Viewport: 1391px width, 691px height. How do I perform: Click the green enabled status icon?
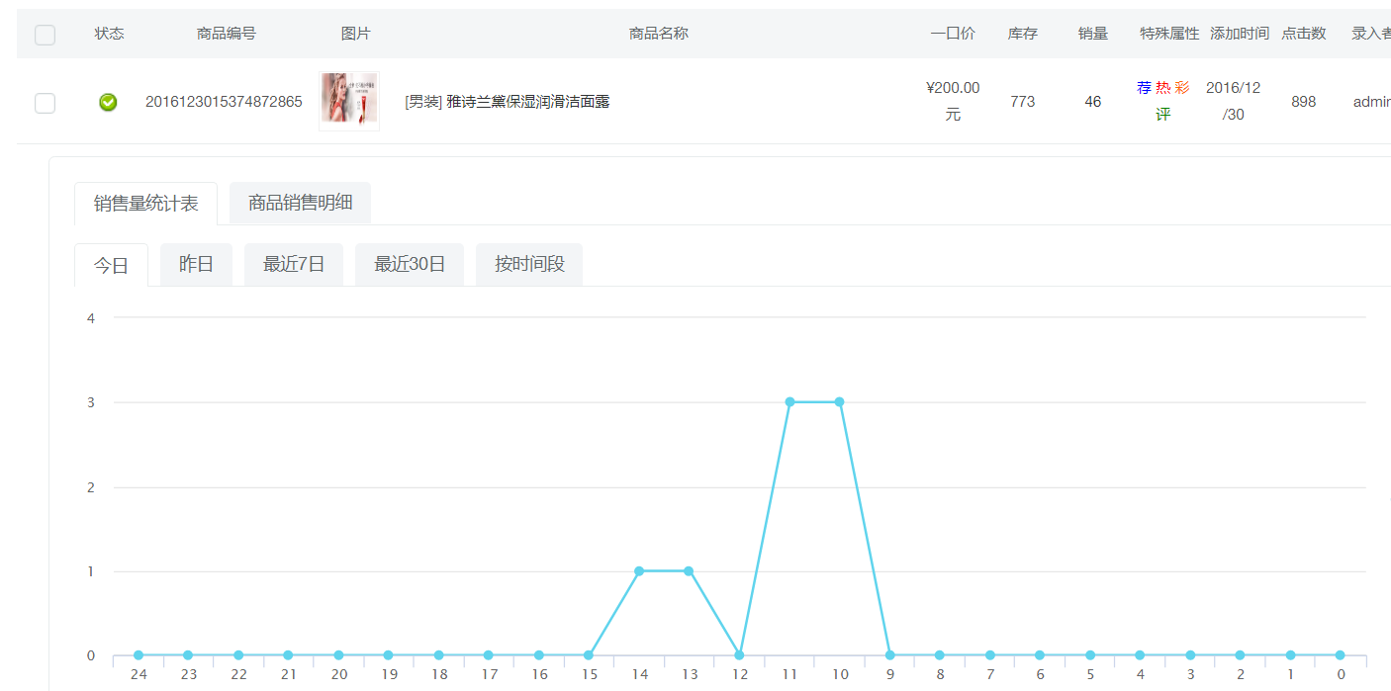click(108, 102)
